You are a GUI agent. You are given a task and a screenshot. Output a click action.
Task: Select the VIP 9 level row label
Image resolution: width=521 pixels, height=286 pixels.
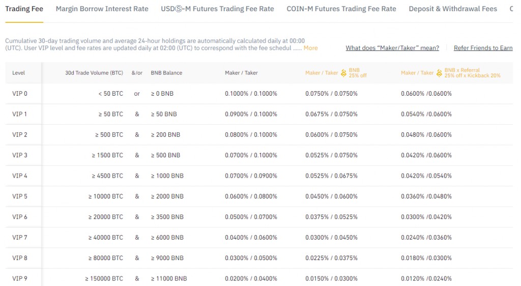click(x=20, y=278)
